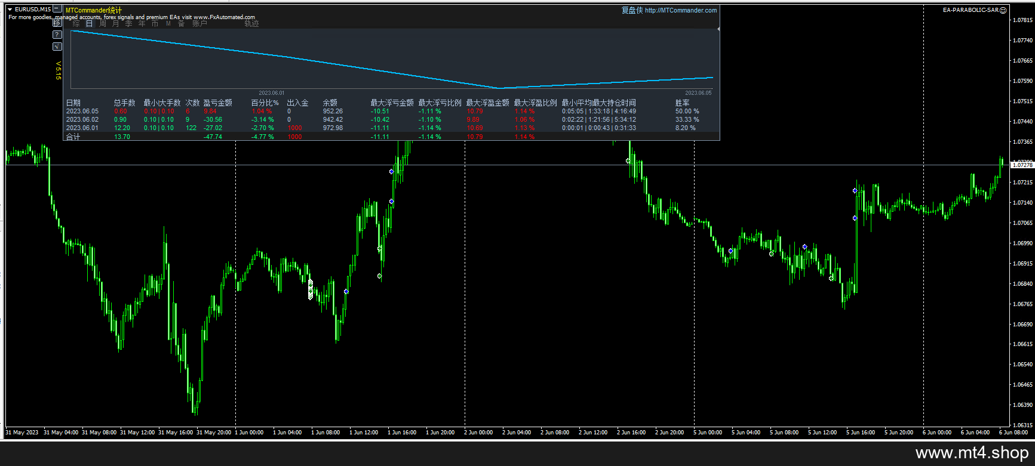
Task: Click the 最大浮亏金额 column header
Action: [x=392, y=103]
